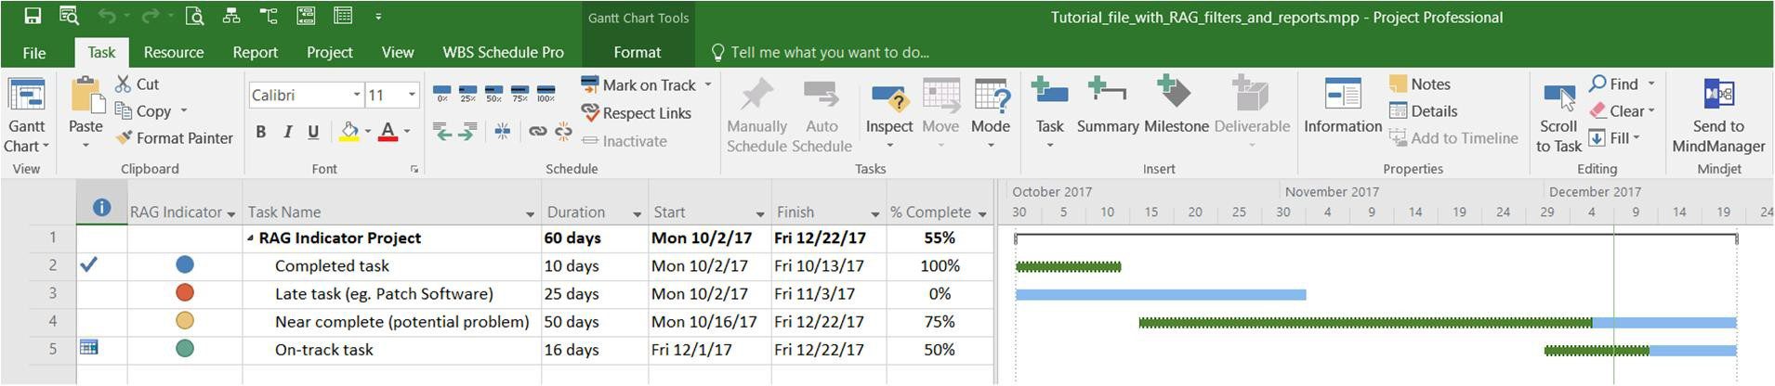Viewport: 1775px width, 386px height.
Task: Collapse the RAG Indicator Project summary task
Action: pos(250,238)
